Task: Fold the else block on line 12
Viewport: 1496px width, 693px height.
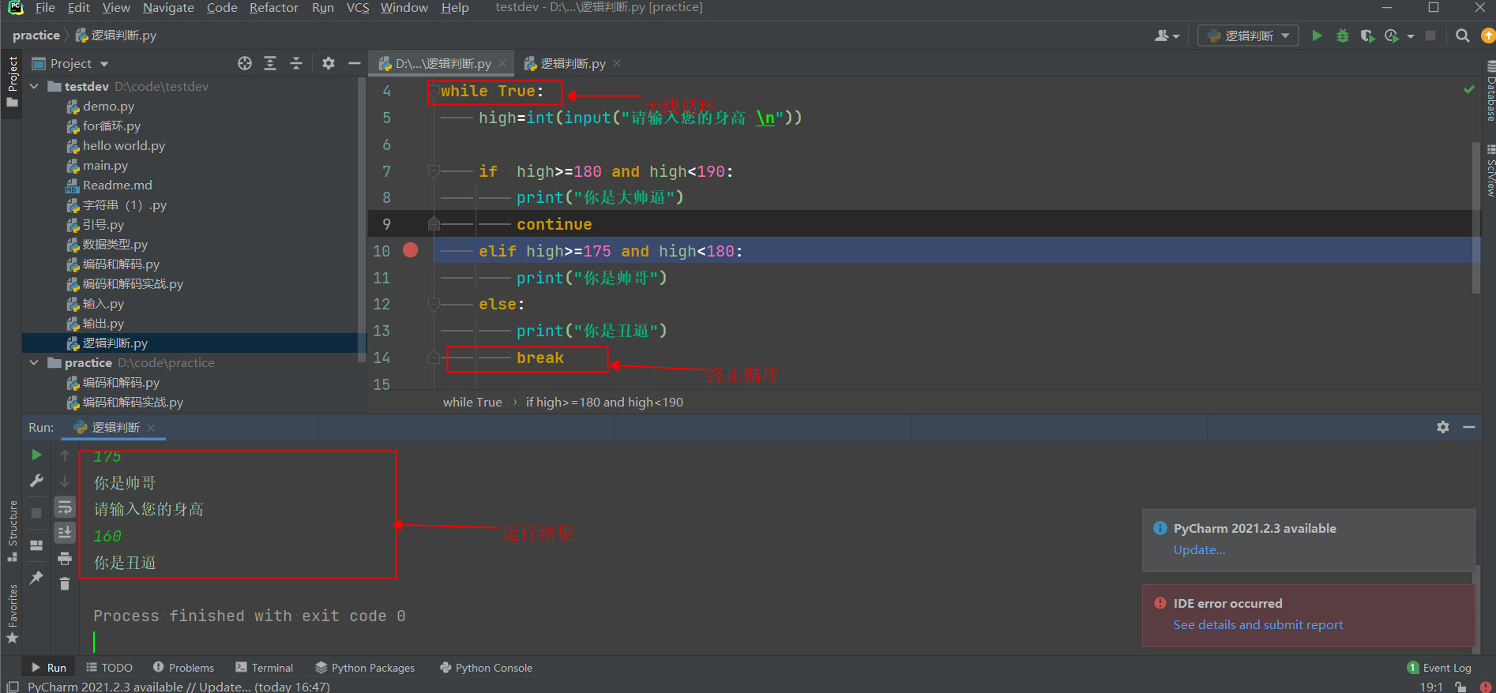Action: click(x=434, y=304)
